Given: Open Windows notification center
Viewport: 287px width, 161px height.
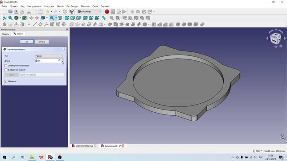Looking at the screenshot, I should (x=281, y=157).
